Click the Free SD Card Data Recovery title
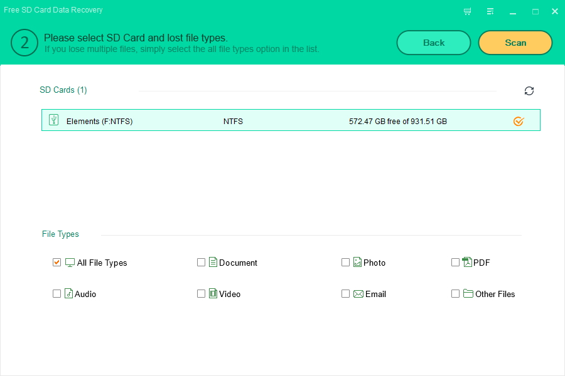The image size is (565, 376). point(53,10)
